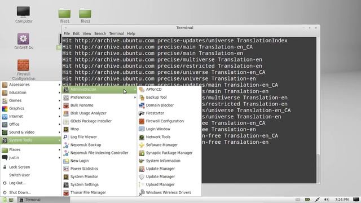
Task: Open the files1 desktop folder
Action: [65, 15]
